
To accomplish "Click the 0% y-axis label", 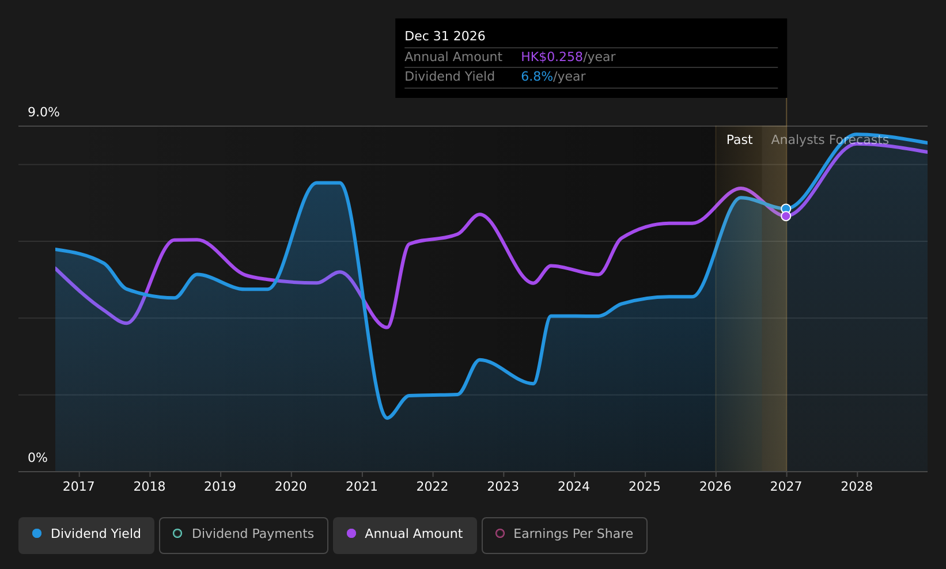I will click(38, 458).
